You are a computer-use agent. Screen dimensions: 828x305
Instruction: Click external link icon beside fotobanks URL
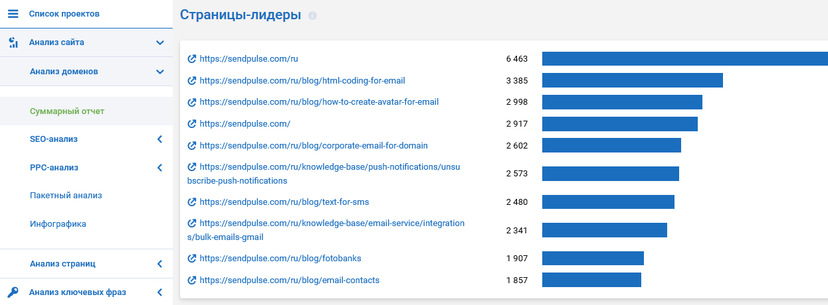pos(192,259)
